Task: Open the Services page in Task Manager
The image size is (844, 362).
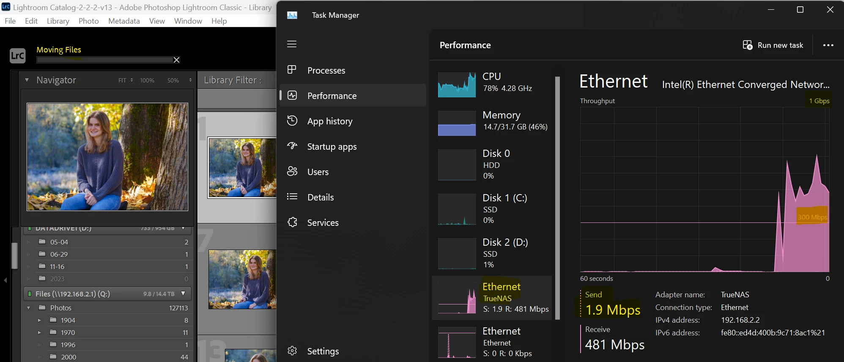Action: 353,222
